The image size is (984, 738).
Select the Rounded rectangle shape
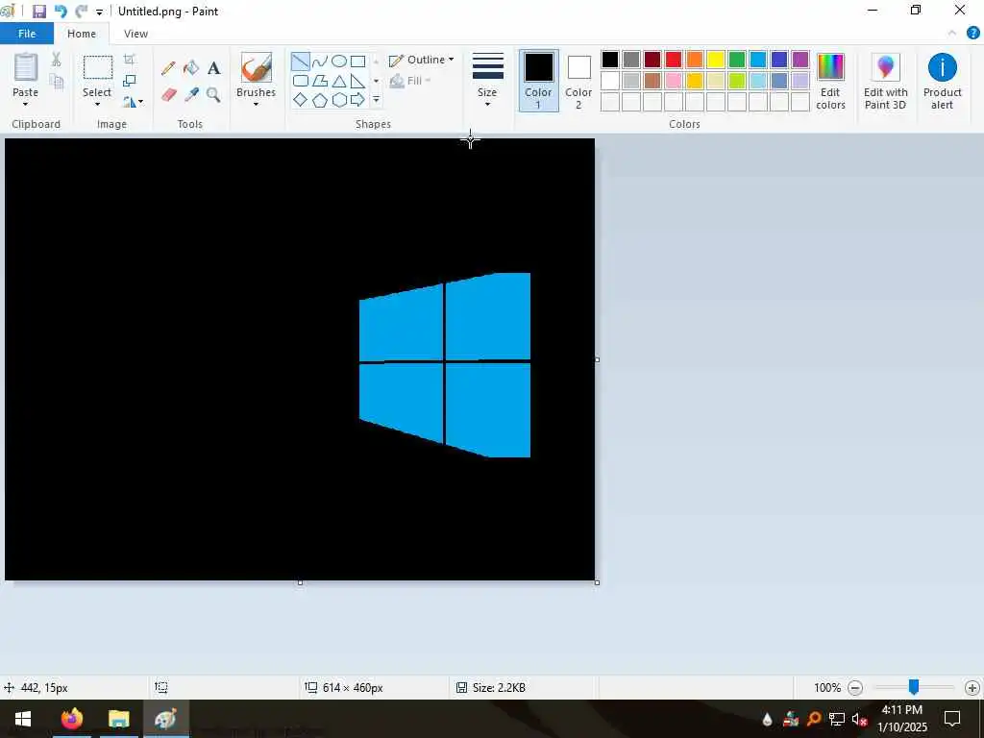point(301,81)
